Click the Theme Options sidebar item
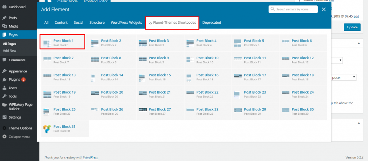Image resolution: width=368 pixels, height=161 pixels. point(20,128)
